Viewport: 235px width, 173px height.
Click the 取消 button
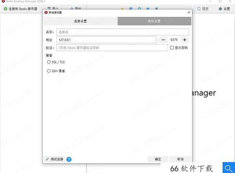tap(180, 159)
